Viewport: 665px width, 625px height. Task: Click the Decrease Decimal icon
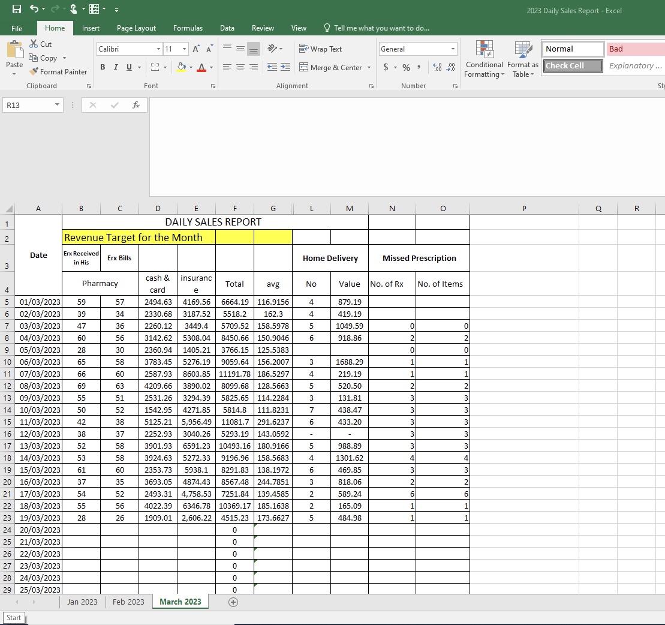click(451, 67)
